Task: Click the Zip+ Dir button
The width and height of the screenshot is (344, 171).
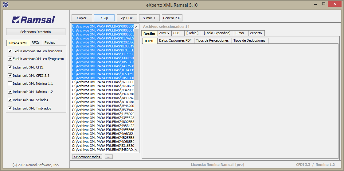Action: coord(127,18)
